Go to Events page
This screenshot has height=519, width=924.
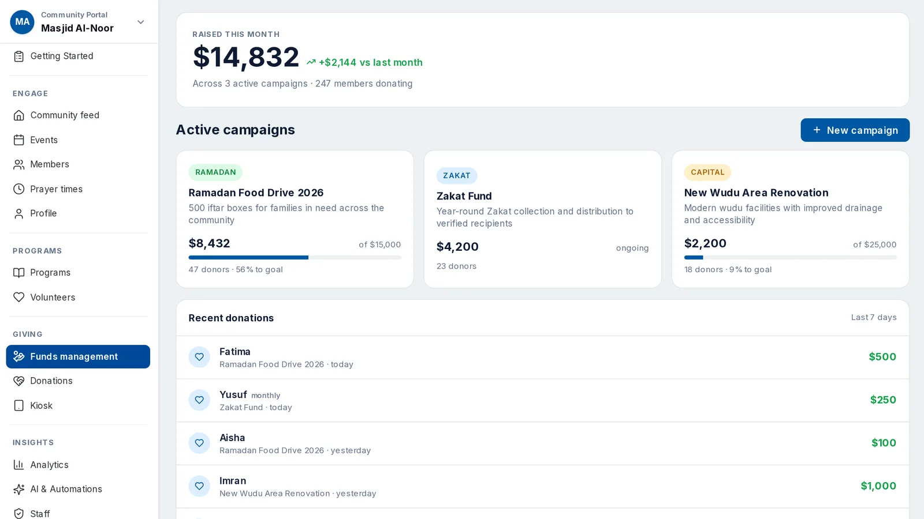78,140
